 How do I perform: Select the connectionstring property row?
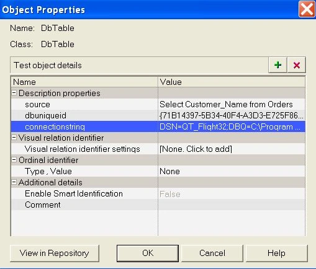coord(158,126)
